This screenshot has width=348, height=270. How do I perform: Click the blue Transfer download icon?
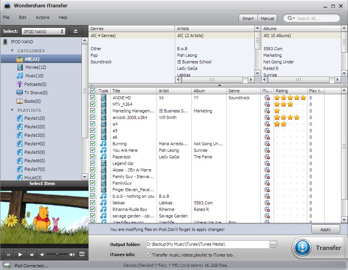tap(302, 248)
